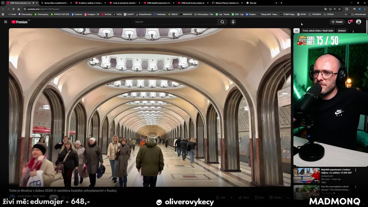Open the POPOUT CHAT KICK bookmark
The width and height of the screenshot is (368, 207).
coord(60,14)
